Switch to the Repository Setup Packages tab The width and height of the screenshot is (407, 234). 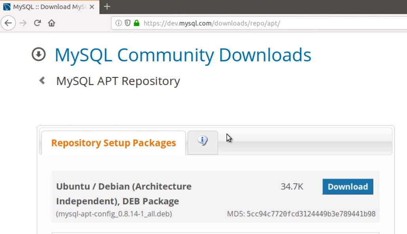113,143
